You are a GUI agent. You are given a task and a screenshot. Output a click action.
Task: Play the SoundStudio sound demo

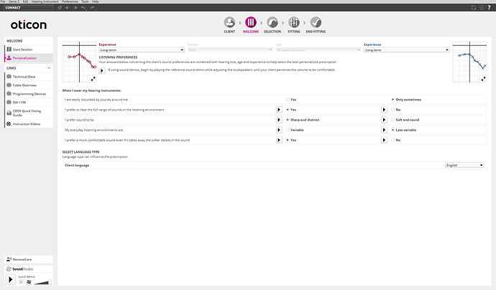click(11, 279)
